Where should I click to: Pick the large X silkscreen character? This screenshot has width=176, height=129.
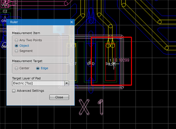pos(84,107)
